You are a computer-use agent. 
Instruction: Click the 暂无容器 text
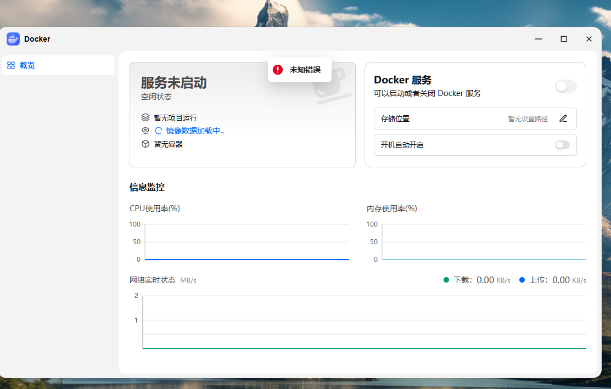169,144
